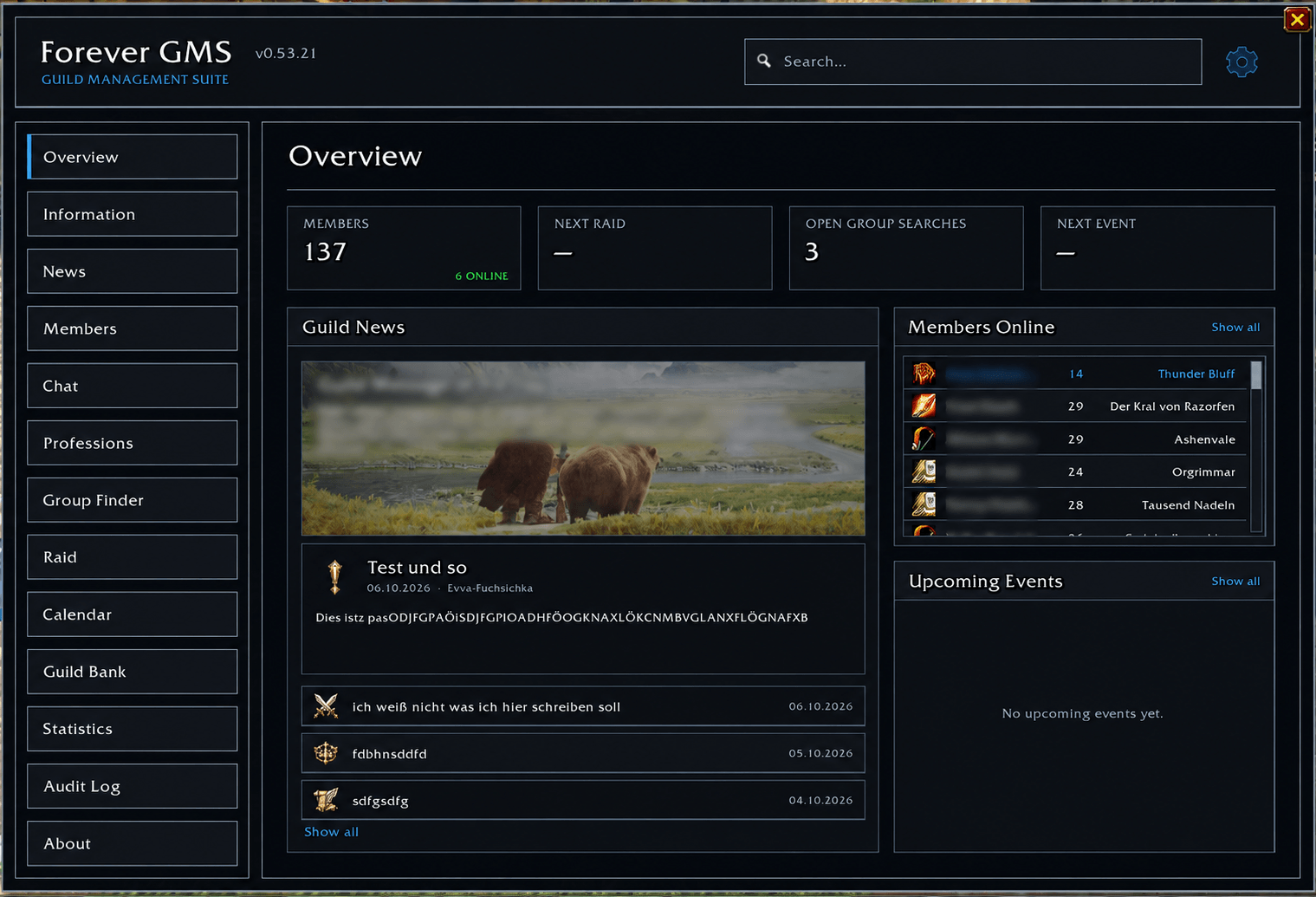Screen dimensions: 1316x897
Task: Open the settings gear icon
Action: tap(1241, 62)
